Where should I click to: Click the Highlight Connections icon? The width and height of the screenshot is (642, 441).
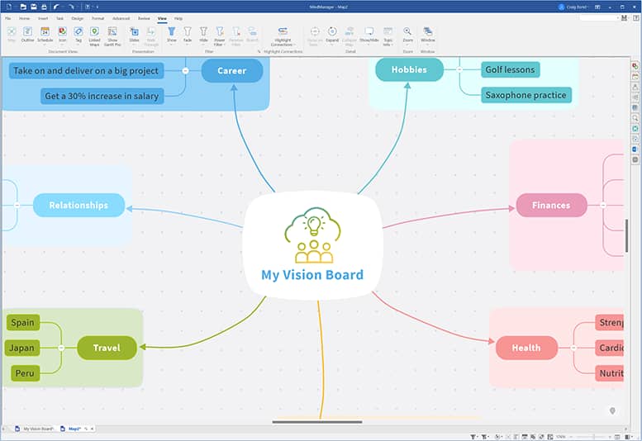(x=283, y=35)
